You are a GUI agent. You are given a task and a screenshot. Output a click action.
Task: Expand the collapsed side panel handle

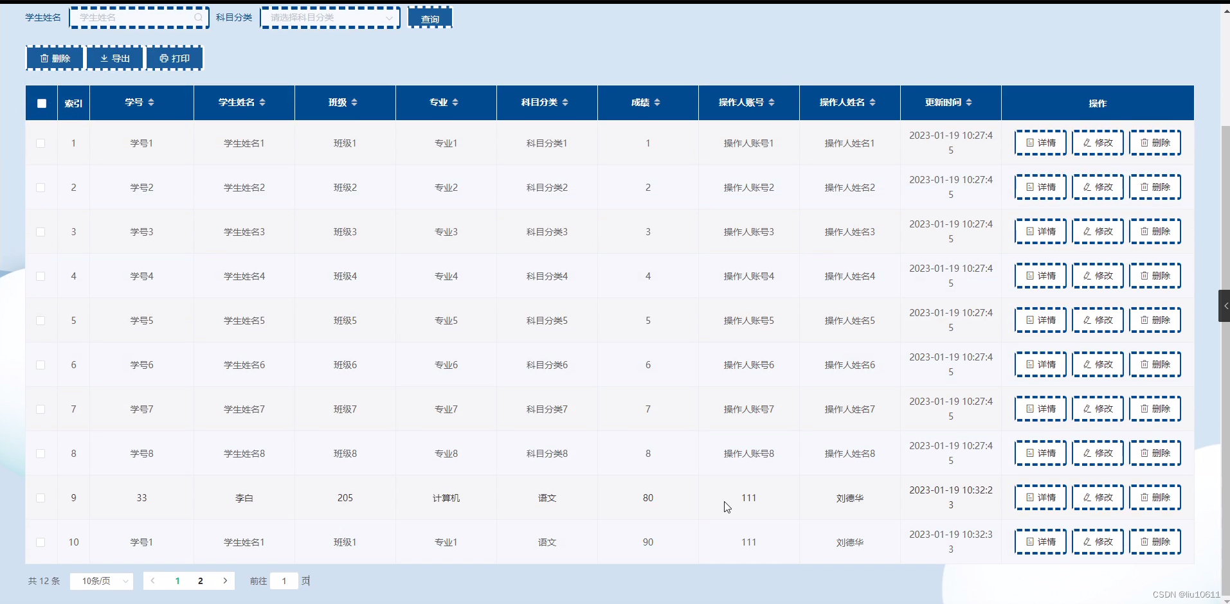click(x=1224, y=306)
